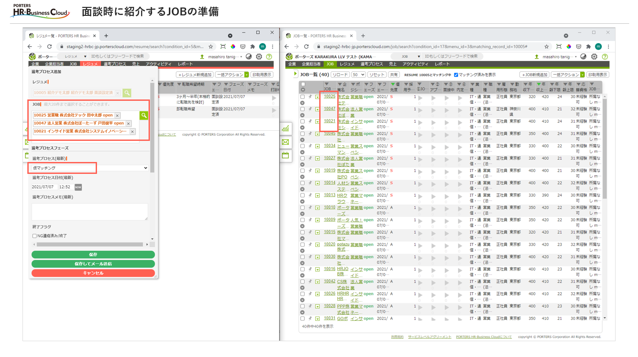Tick the checkbox for job 10025 row
Image resolution: width=638 pixels, height=357 pixels.
pyautogui.click(x=302, y=97)
